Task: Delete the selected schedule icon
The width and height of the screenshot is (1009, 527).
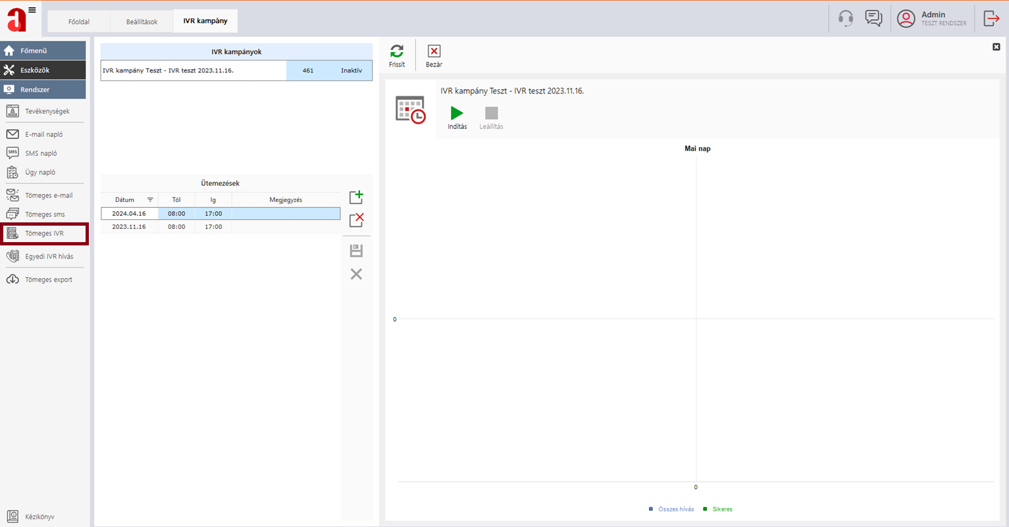Action: pyautogui.click(x=356, y=220)
